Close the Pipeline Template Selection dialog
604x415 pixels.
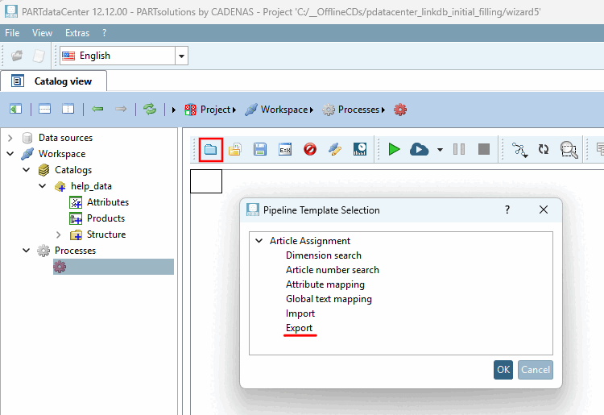tap(544, 210)
